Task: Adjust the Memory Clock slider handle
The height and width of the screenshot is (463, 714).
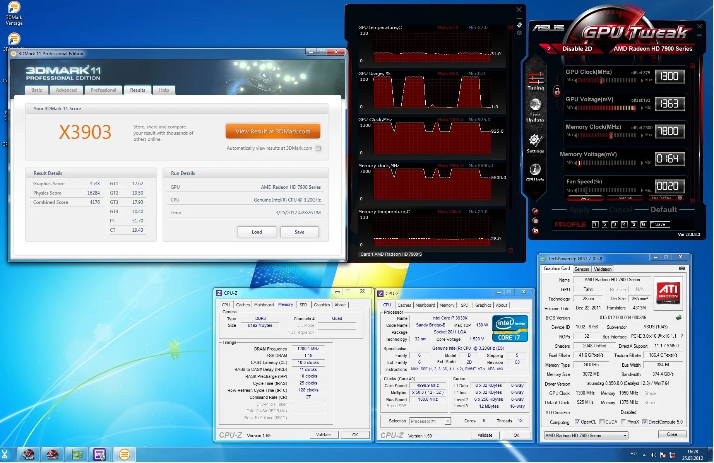Action: pyautogui.click(x=611, y=135)
